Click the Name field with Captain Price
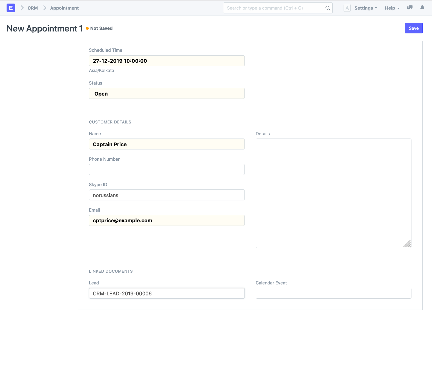This screenshot has width=432, height=386. pyautogui.click(x=166, y=144)
